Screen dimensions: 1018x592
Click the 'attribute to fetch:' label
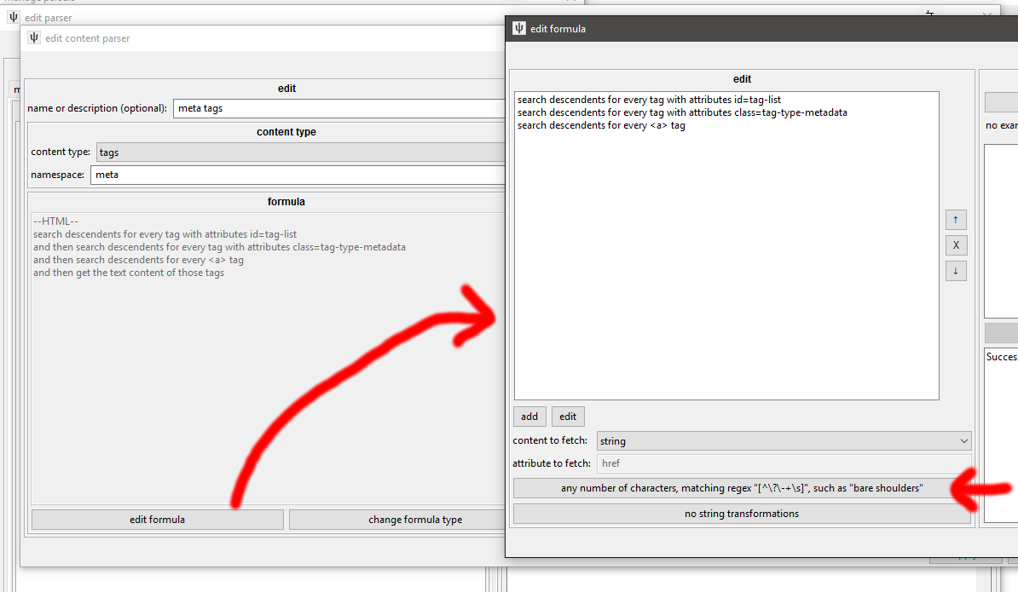[551, 463]
